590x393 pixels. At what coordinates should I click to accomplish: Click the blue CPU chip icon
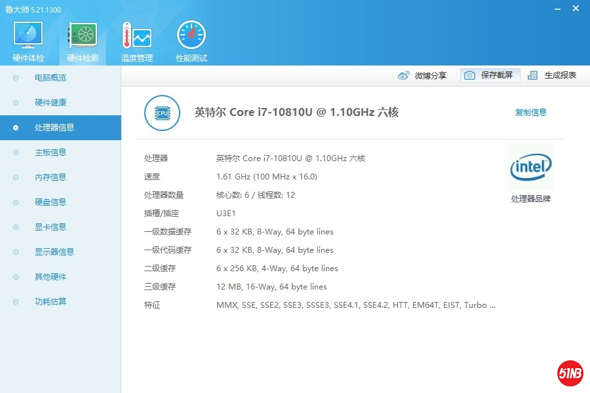click(x=162, y=113)
